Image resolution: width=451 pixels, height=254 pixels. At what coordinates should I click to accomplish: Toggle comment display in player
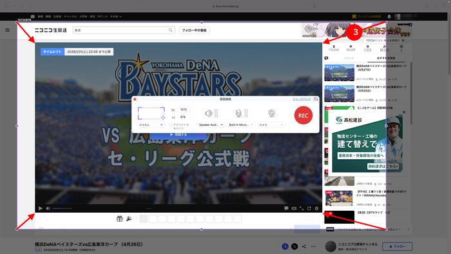pyautogui.click(x=286, y=208)
